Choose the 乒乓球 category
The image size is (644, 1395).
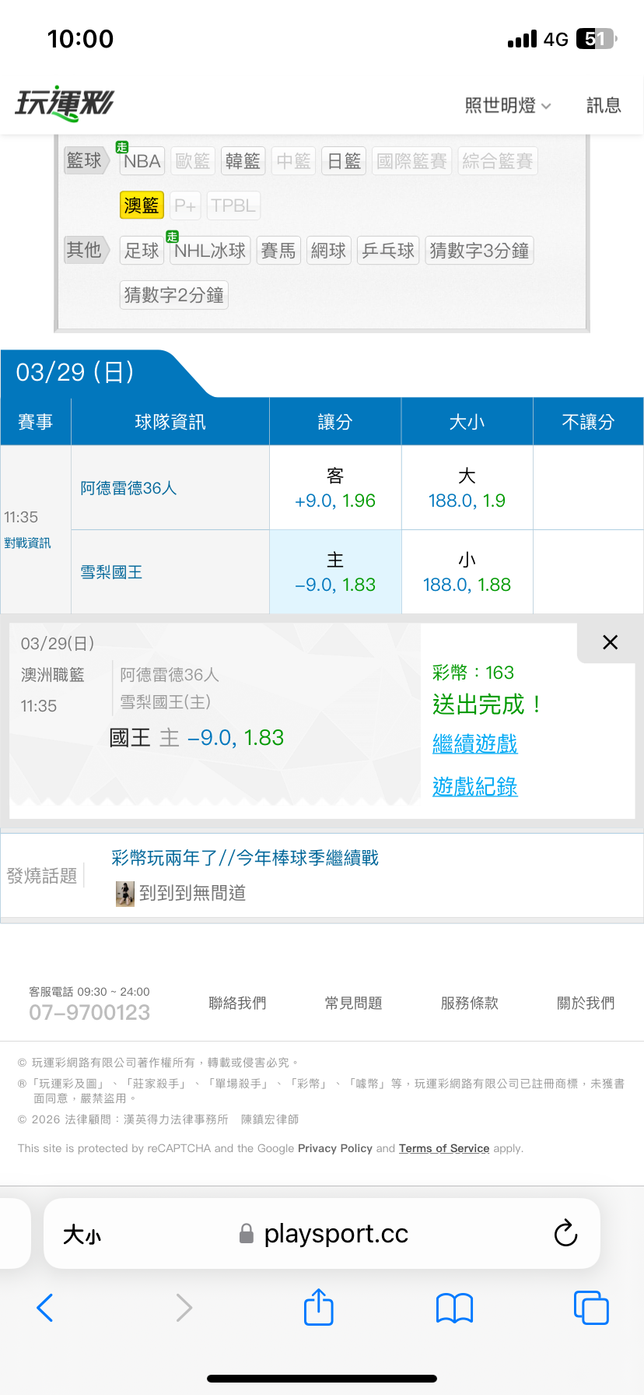tap(388, 251)
